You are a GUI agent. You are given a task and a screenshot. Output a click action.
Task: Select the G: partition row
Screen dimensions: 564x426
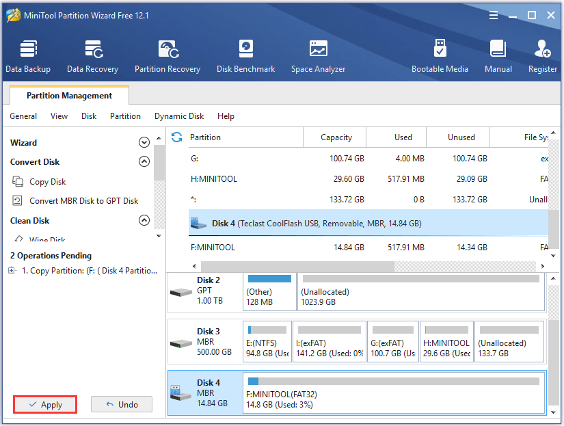(x=368, y=159)
